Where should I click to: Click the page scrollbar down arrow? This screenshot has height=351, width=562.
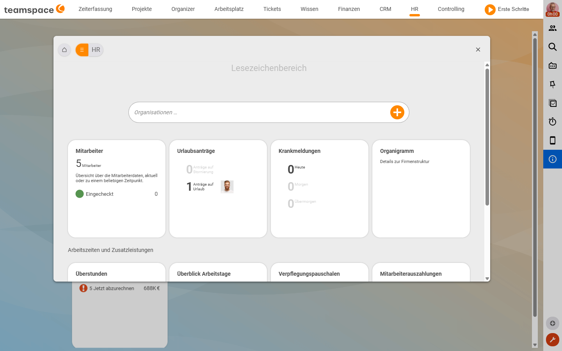click(535, 345)
